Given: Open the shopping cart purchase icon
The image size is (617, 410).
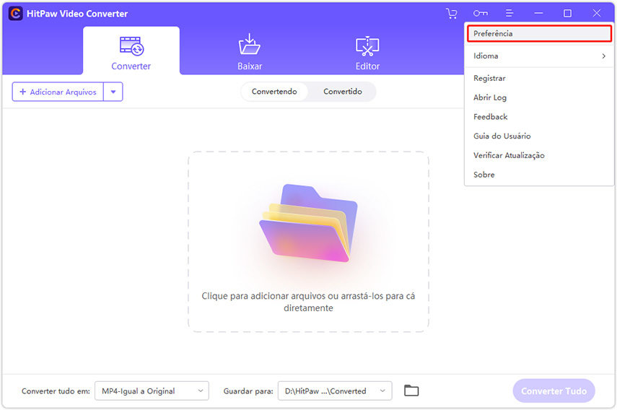Looking at the screenshot, I should click(452, 14).
